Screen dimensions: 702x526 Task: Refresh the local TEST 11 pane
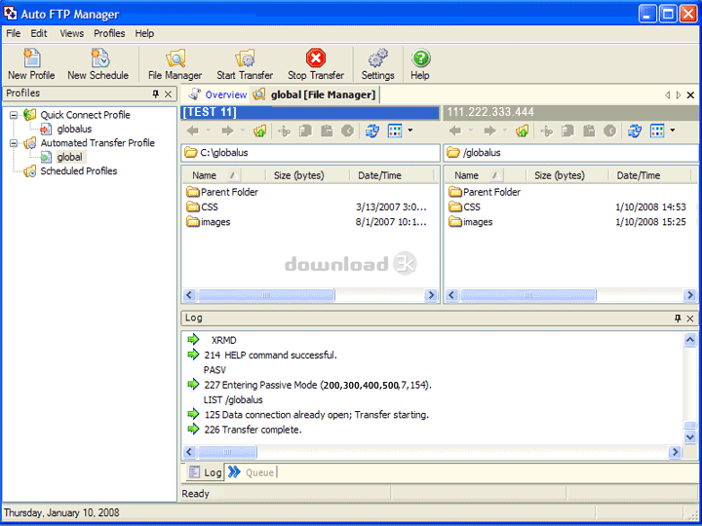[x=370, y=131]
